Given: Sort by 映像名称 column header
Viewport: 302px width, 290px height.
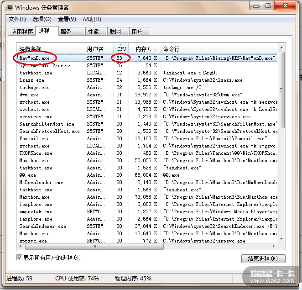Looking at the screenshot, I should tap(50, 49).
